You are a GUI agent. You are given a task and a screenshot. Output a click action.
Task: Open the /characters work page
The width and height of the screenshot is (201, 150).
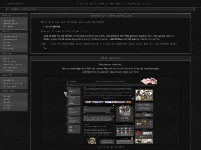pyautogui.click(x=10, y=37)
